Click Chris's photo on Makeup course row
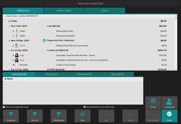Image resolution: width=181 pixels, height=124 pixels. 17,45
